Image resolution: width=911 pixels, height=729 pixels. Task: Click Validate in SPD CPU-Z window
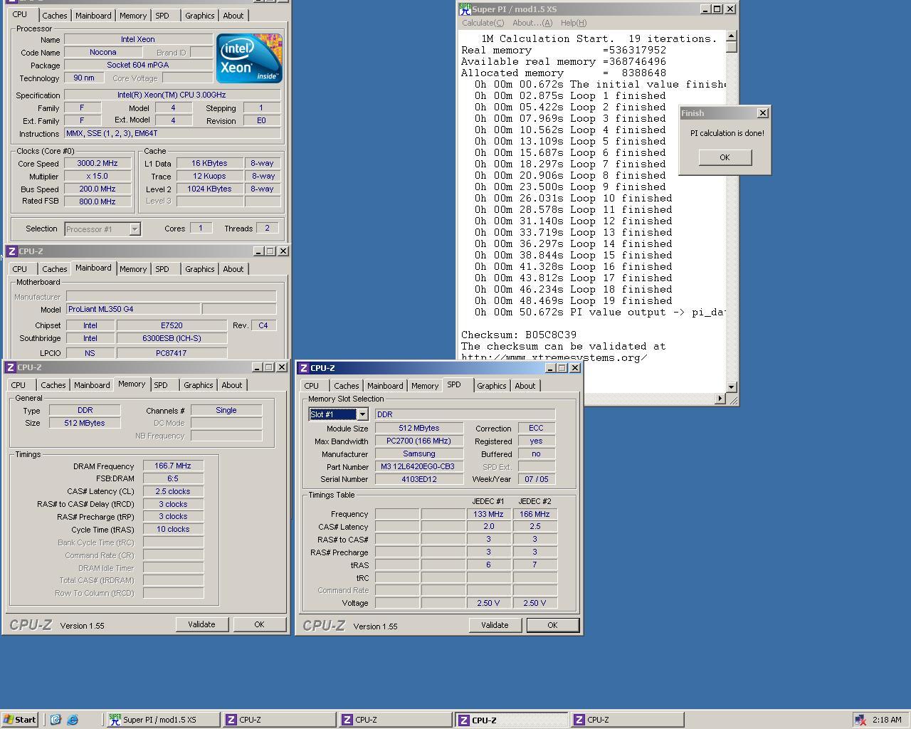[495, 625]
